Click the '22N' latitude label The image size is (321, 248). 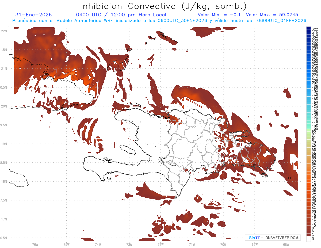4,31
